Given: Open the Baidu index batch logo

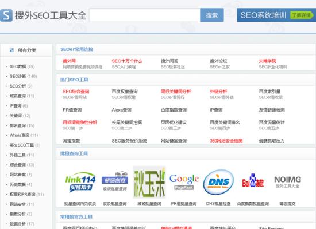Looking at the screenshot, I should point(253,180).
